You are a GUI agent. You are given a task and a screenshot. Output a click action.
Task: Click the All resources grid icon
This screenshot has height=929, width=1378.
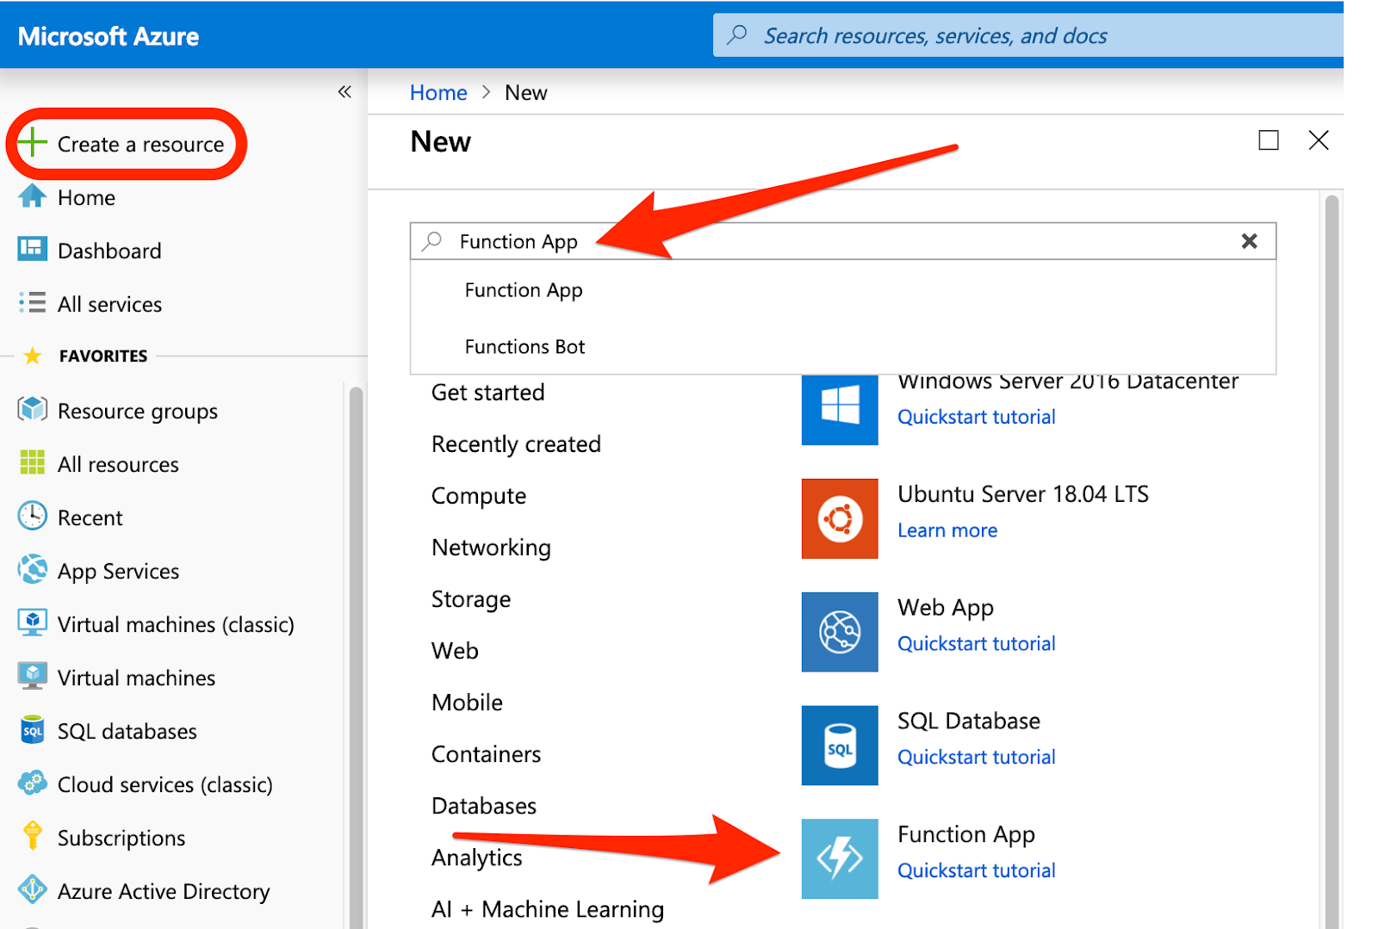[x=33, y=463]
